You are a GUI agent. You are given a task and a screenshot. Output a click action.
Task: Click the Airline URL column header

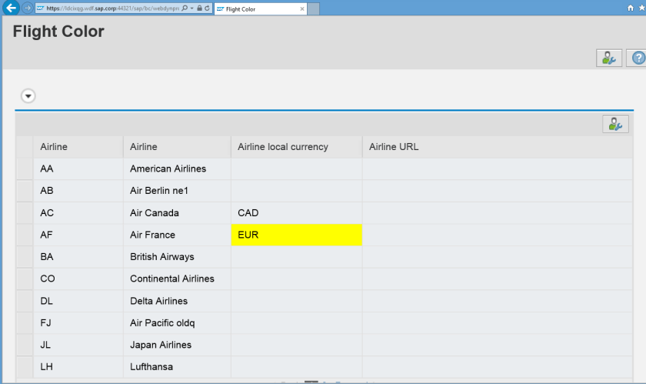click(x=498, y=147)
